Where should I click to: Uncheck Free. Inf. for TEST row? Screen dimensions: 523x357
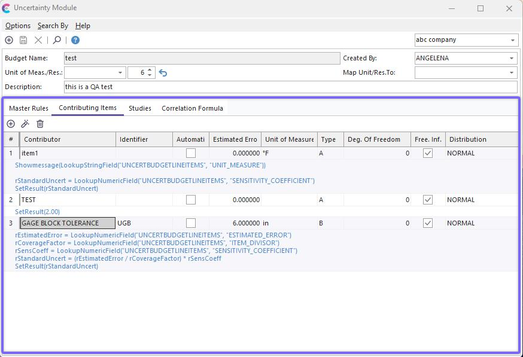(427, 200)
